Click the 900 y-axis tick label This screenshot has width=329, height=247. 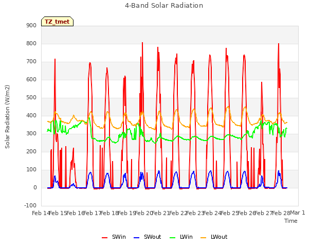pos(31,25)
